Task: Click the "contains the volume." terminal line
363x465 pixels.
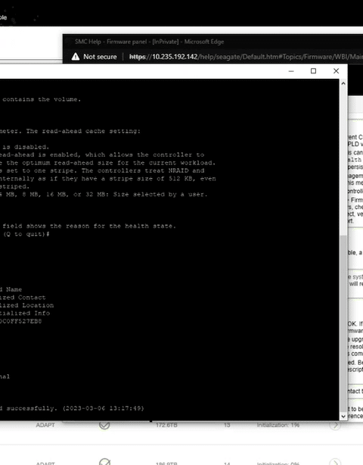Action: click(42, 99)
